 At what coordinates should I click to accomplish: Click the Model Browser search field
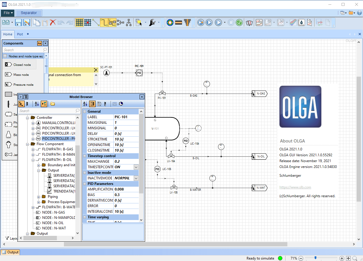[49, 111]
